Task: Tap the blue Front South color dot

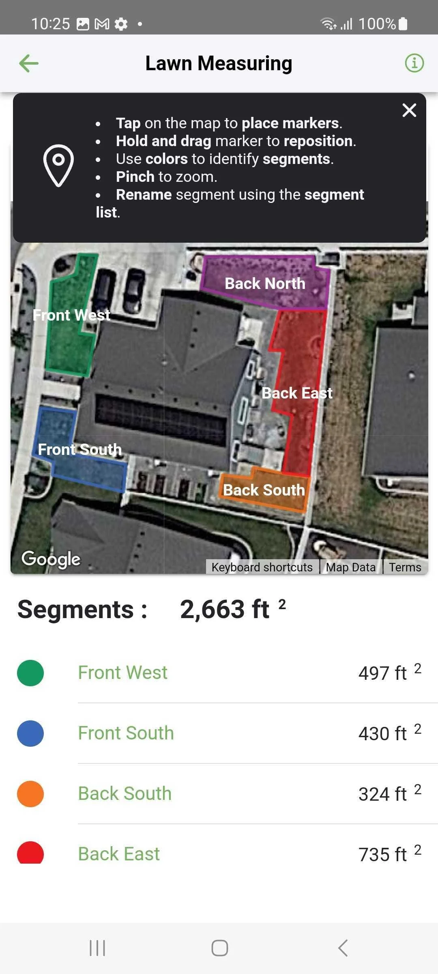Action: point(30,733)
